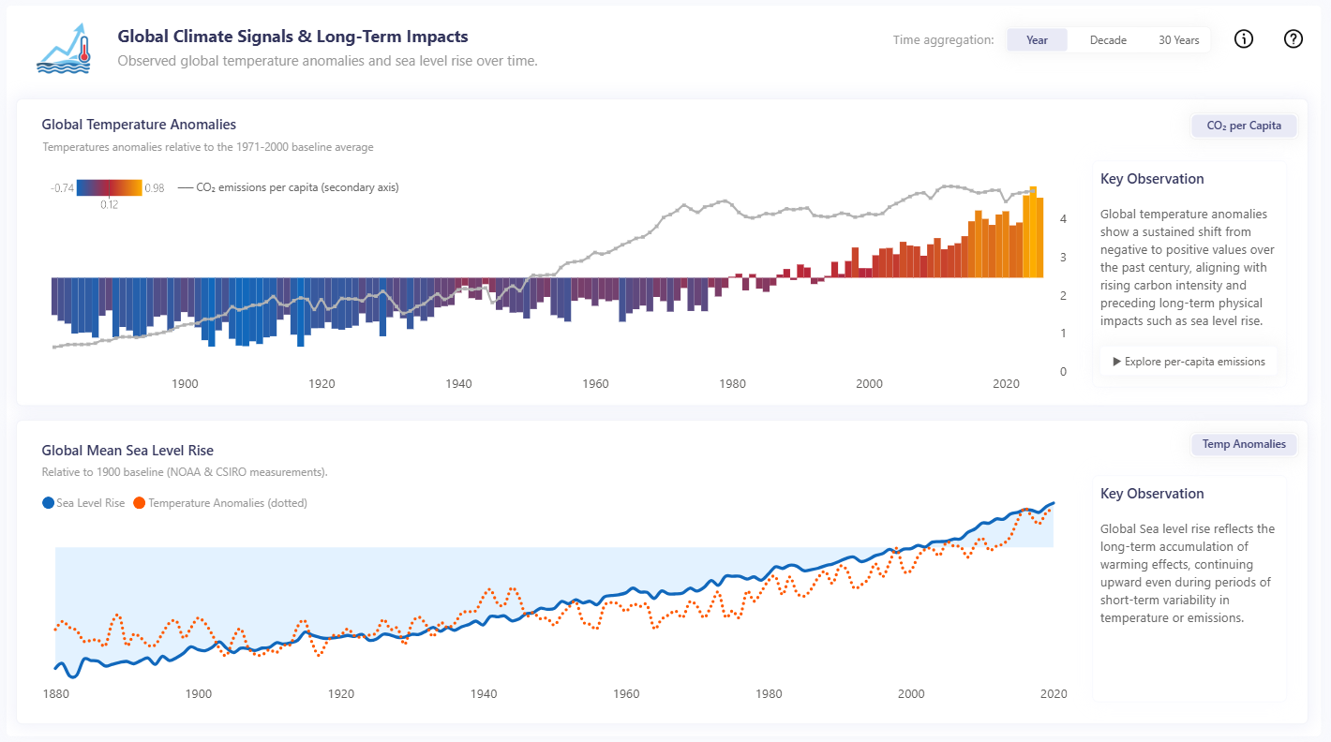Switch time aggregation to 30 Years
This screenshot has height=742, width=1331.
pos(1178,40)
